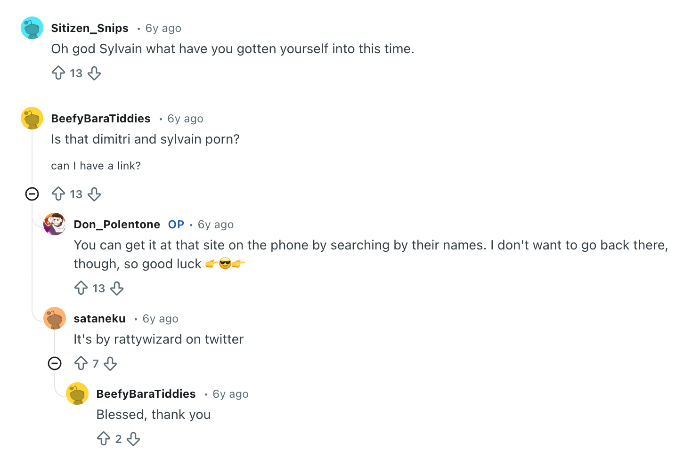Viewport: 700px width, 466px height.
Task: Downvote the 'Blessed, thank you' reply
Action: [x=133, y=439]
